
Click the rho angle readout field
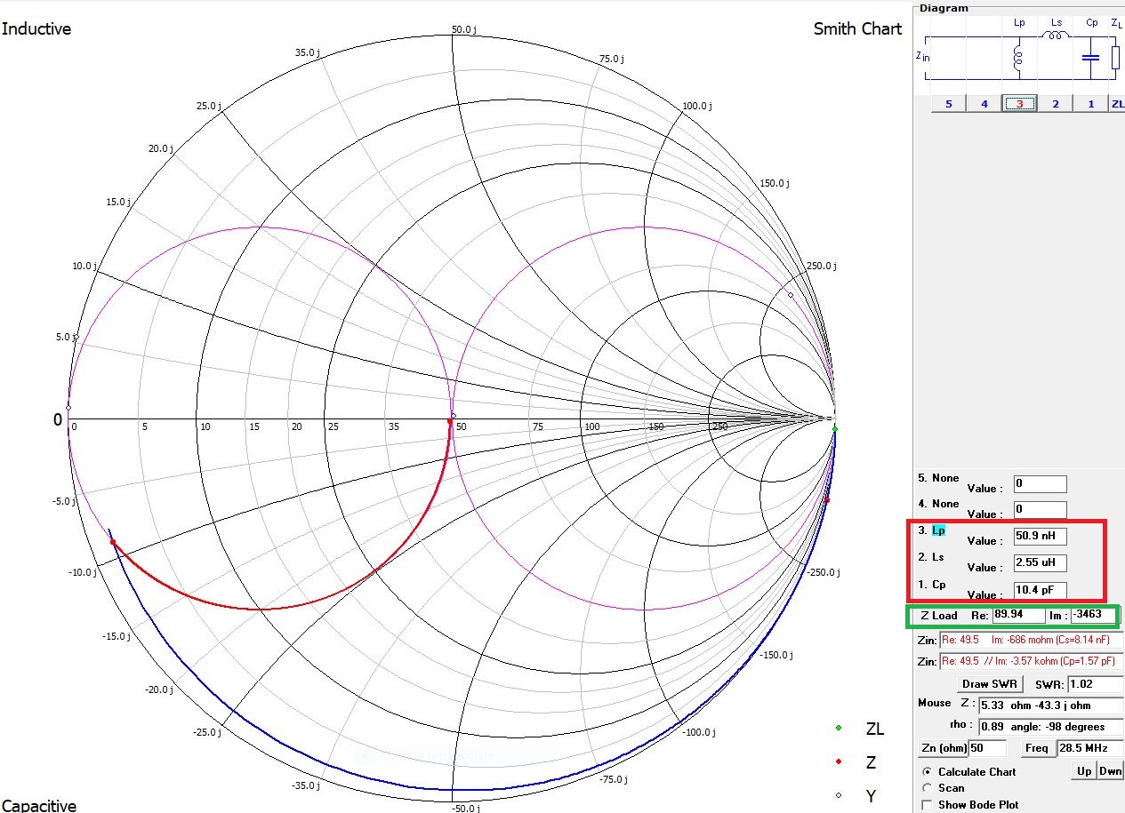(x=1050, y=727)
